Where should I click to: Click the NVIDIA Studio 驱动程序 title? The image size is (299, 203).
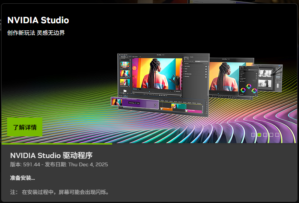point(51,155)
